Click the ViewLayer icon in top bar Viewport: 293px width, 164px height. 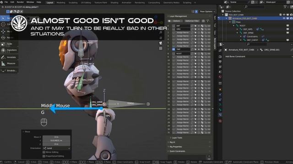pos(261,2)
